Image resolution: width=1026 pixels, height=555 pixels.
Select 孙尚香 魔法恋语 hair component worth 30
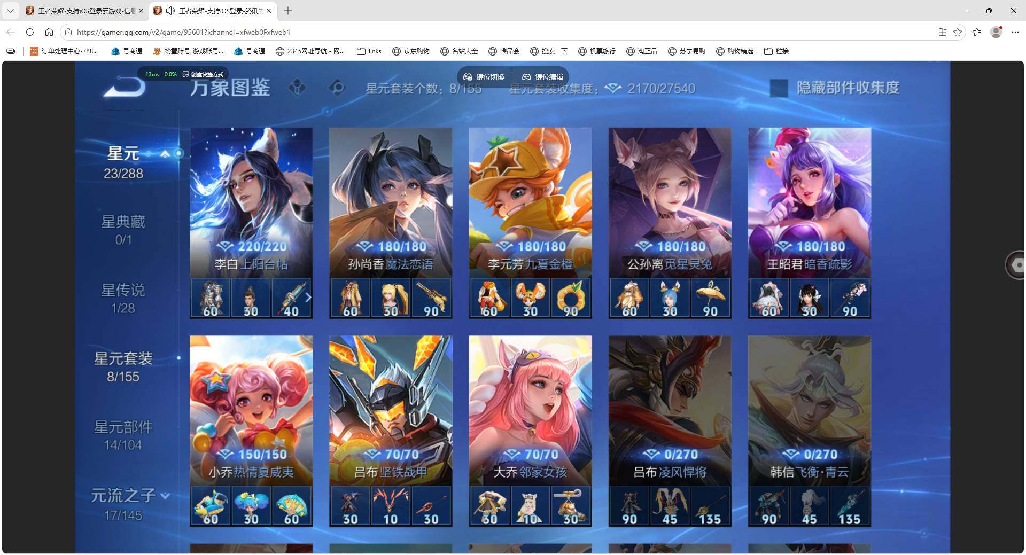[x=391, y=298]
